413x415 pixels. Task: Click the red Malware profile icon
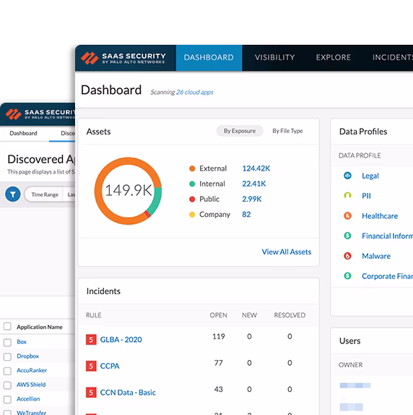[347, 256]
